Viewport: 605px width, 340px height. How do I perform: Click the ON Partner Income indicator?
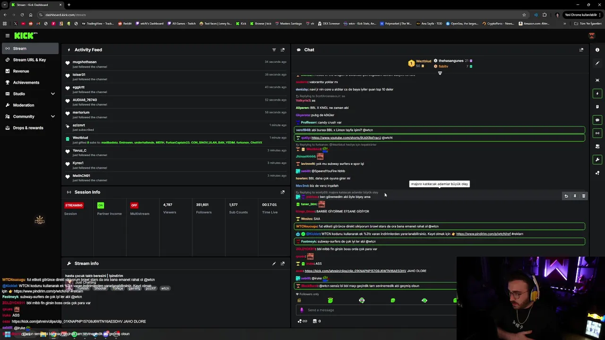pos(100,205)
